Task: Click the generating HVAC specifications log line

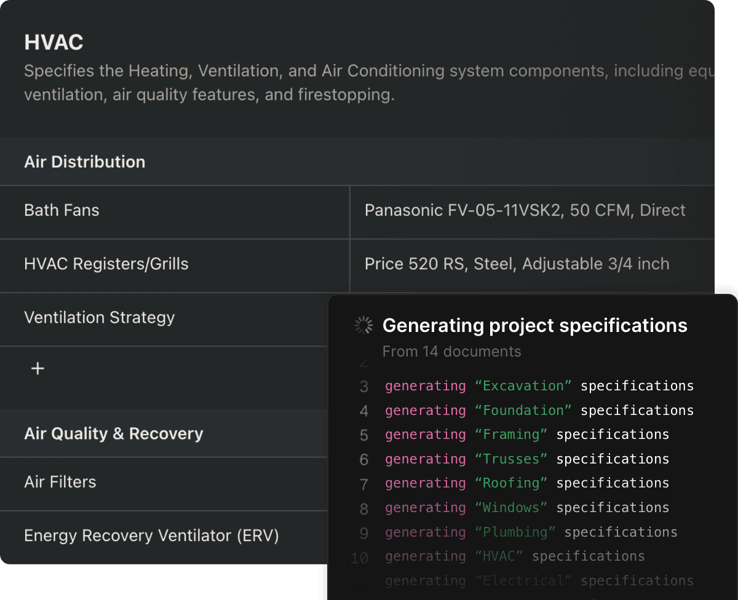Action: 515,556
